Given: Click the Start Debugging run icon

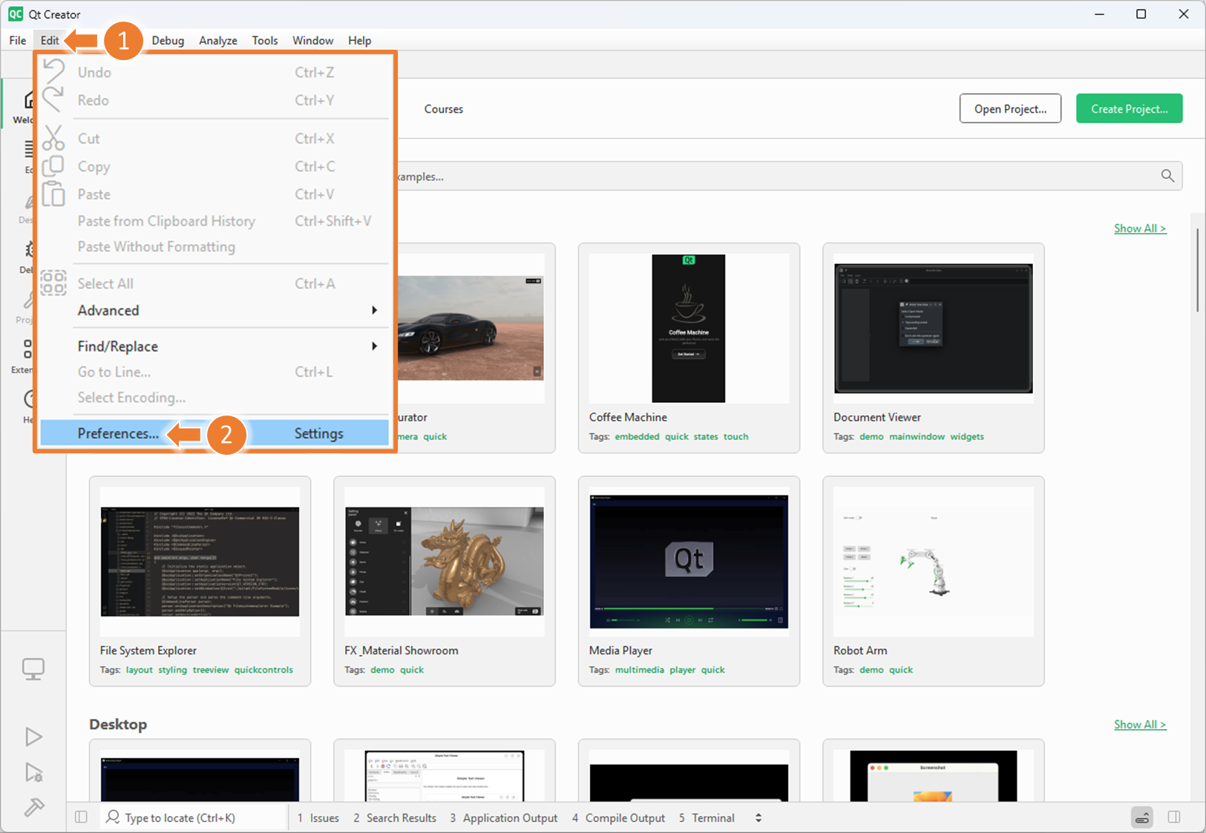Looking at the screenshot, I should [x=33, y=772].
